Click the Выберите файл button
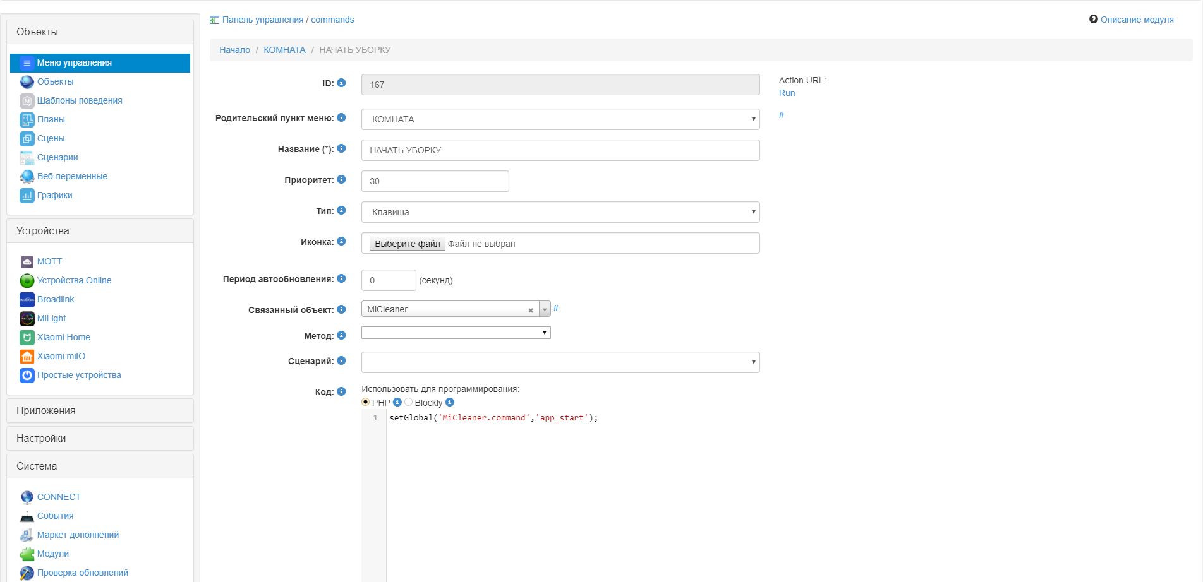Image resolution: width=1203 pixels, height=582 pixels. pos(407,244)
